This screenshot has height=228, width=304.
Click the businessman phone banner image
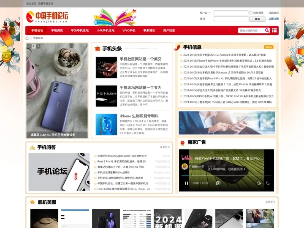click(x=227, y=123)
